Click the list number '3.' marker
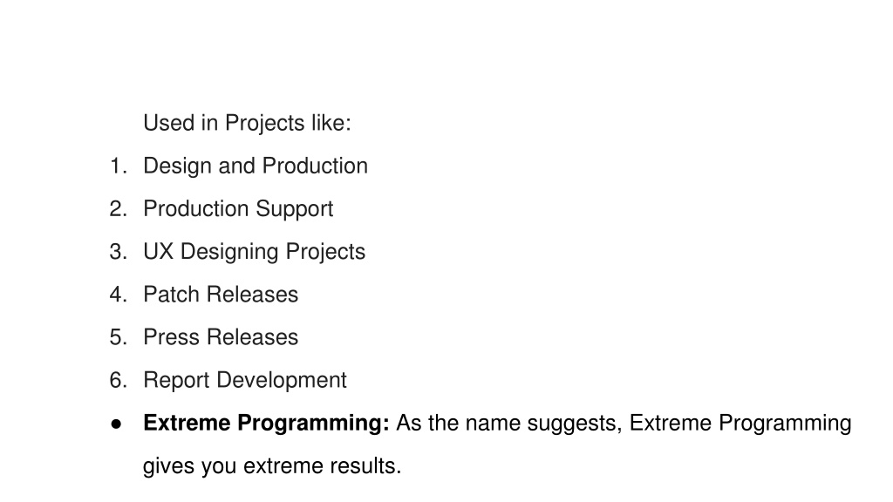 click(x=118, y=252)
